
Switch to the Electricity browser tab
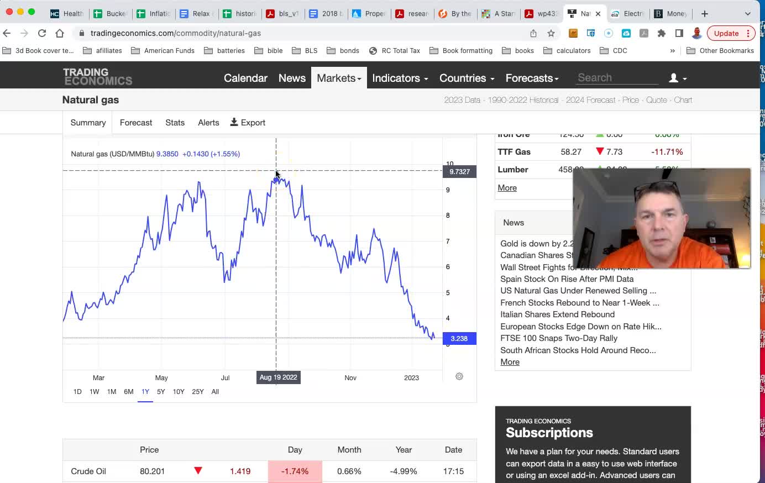627,13
